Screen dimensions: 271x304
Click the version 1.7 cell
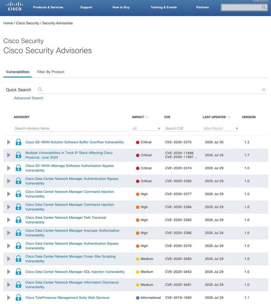(x=247, y=155)
